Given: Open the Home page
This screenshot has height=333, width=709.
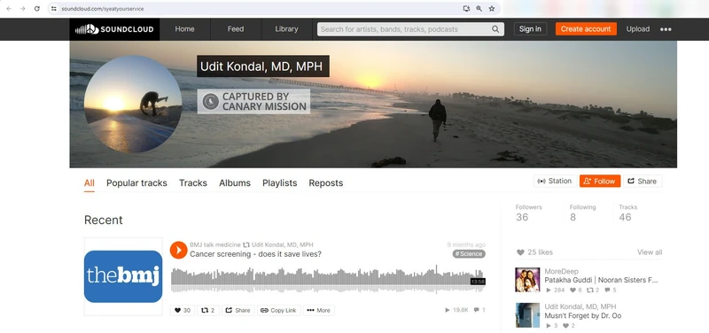Looking at the screenshot, I should (184, 29).
